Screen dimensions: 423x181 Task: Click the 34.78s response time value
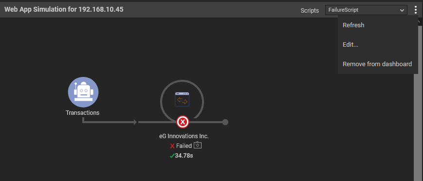tap(184, 156)
